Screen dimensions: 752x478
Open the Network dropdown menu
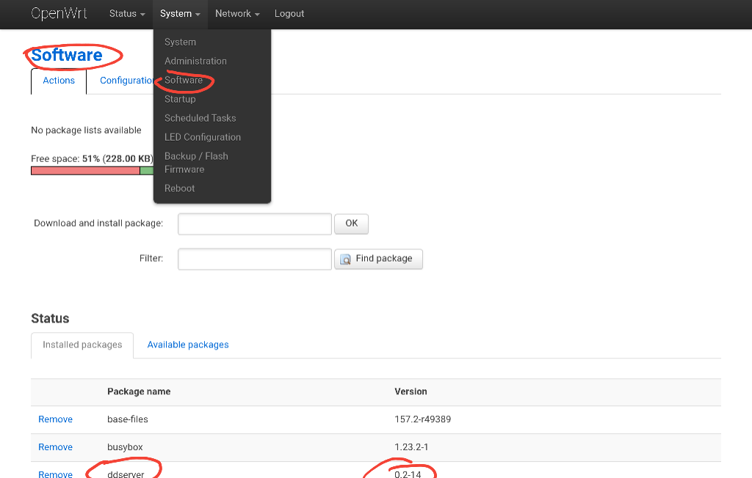pyautogui.click(x=237, y=14)
